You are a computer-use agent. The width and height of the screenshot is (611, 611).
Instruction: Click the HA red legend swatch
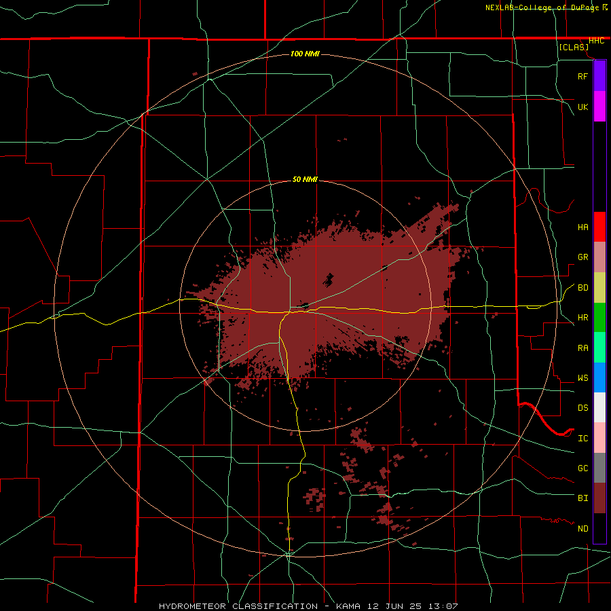pos(599,227)
